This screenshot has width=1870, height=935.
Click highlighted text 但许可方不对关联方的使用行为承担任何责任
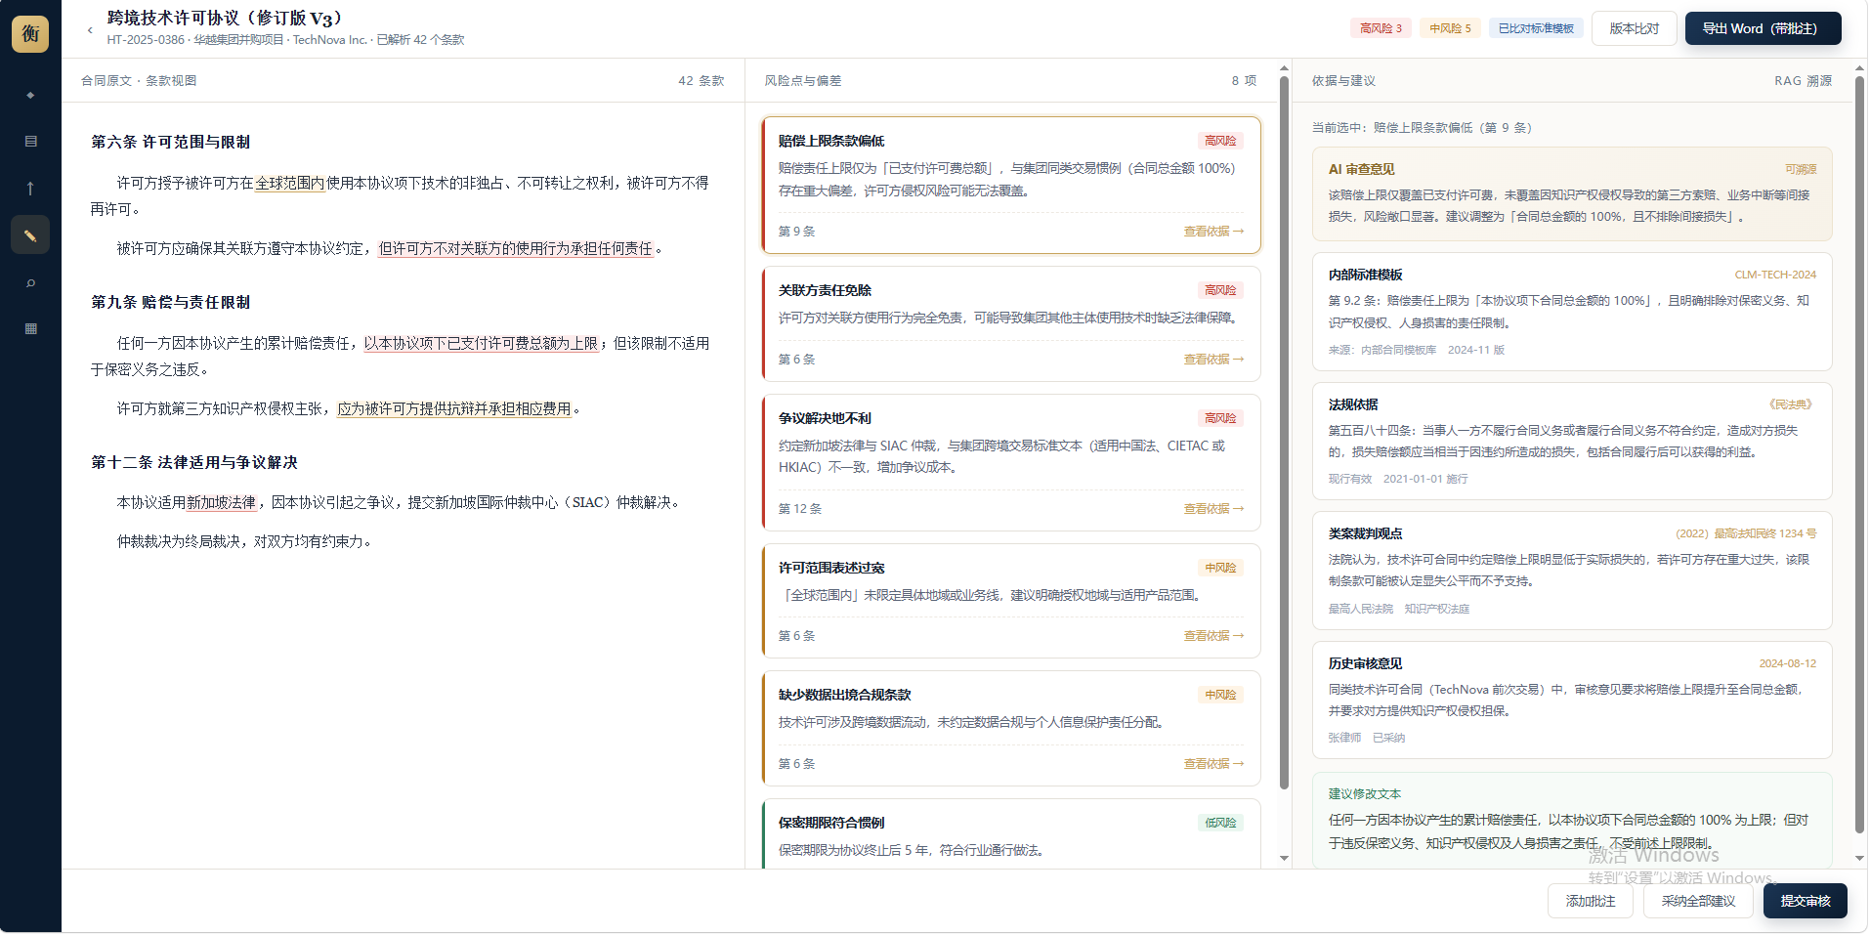pyautogui.click(x=516, y=249)
